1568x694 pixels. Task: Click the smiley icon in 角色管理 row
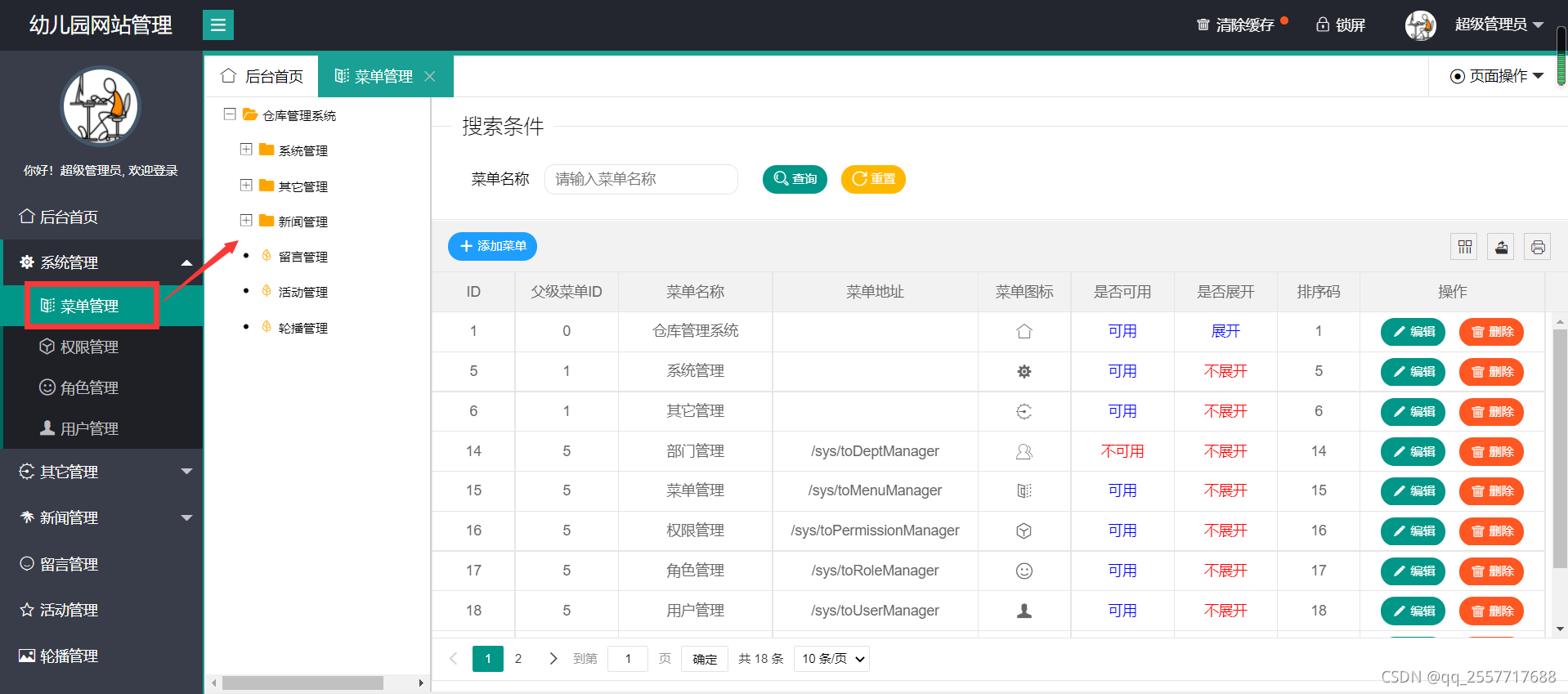(x=1024, y=571)
